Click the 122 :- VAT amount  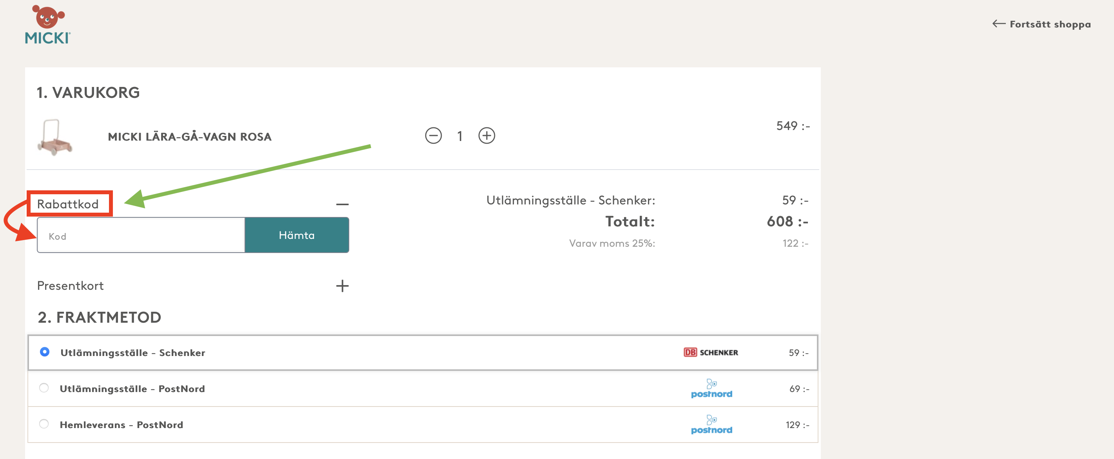795,243
